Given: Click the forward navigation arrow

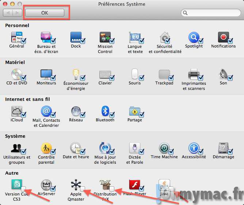Looking at the screenshot, I should pyautogui.click(x=17, y=13).
